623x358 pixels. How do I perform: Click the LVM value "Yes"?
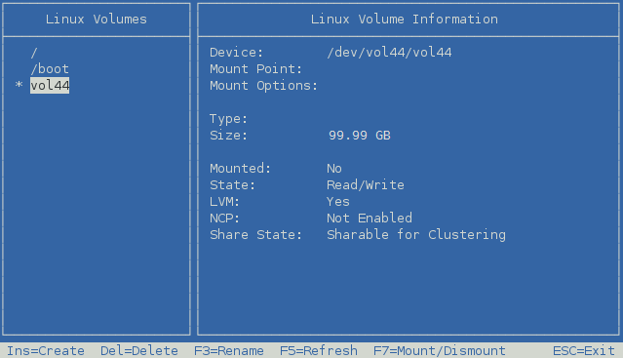pos(337,202)
